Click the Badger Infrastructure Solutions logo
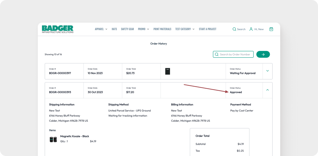The image size is (318, 156). pos(58,29)
